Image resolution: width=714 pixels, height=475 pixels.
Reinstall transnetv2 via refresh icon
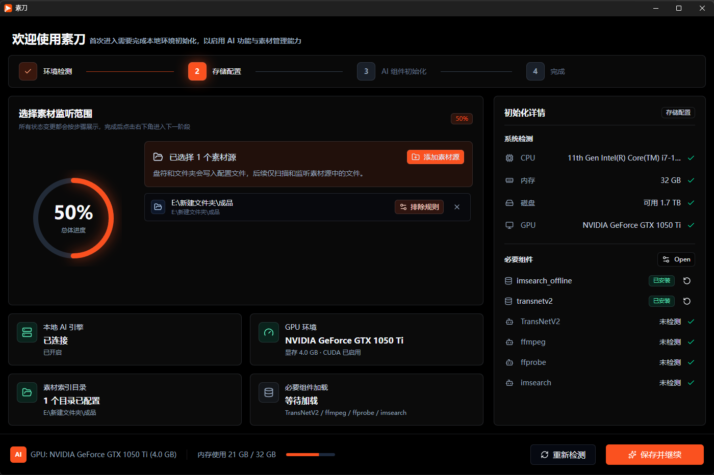[x=687, y=301]
